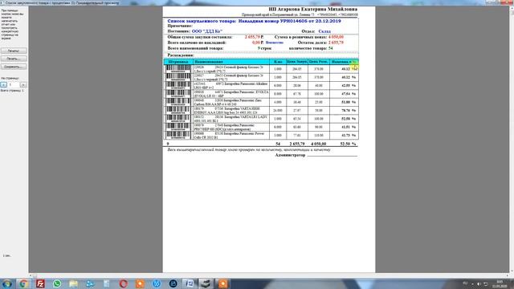The image size is (514, 289).
Task: Click the markup value "78.76 %"
Action: (349, 111)
